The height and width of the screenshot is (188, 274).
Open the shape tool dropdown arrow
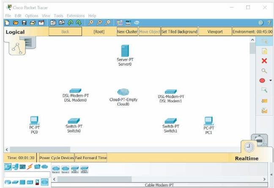[x=271, y=81]
